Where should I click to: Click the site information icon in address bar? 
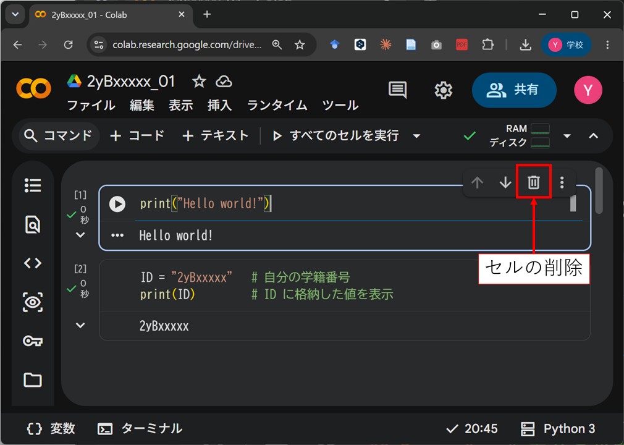pyautogui.click(x=98, y=44)
